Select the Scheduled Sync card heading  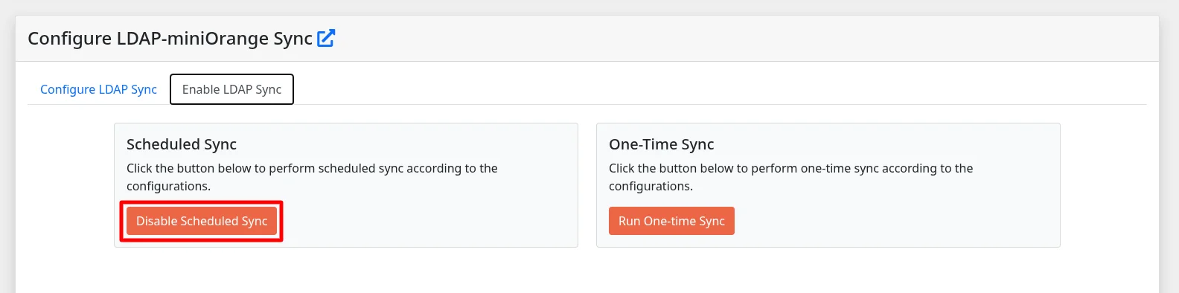(x=182, y=144)
